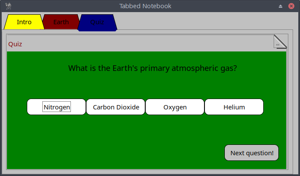Click the page-corner icon in Quiz panel

(280, 42)
